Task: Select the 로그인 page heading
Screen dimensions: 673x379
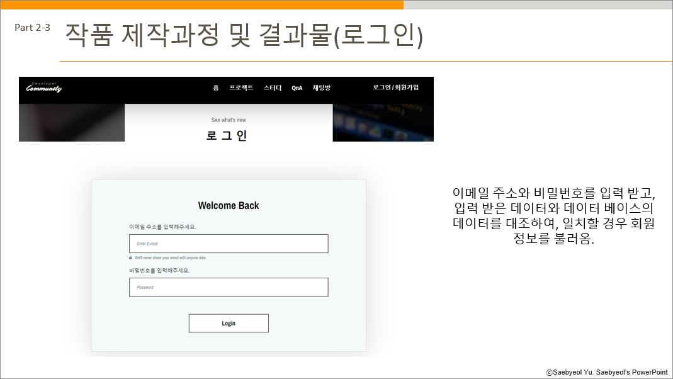Action: pyautogui.click(x=226, y=135)
